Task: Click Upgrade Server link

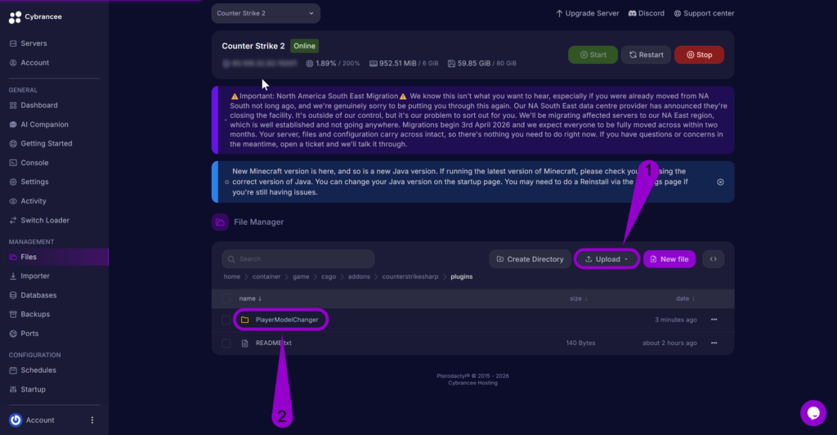Action: pyautogui.click(x=587, y=13)
